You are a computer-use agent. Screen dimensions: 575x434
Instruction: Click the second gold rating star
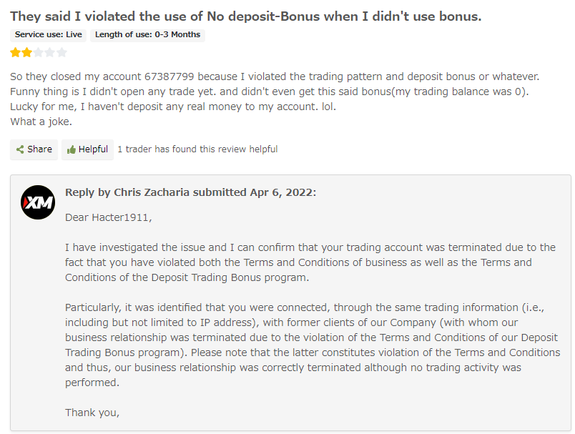pos(26,52)
